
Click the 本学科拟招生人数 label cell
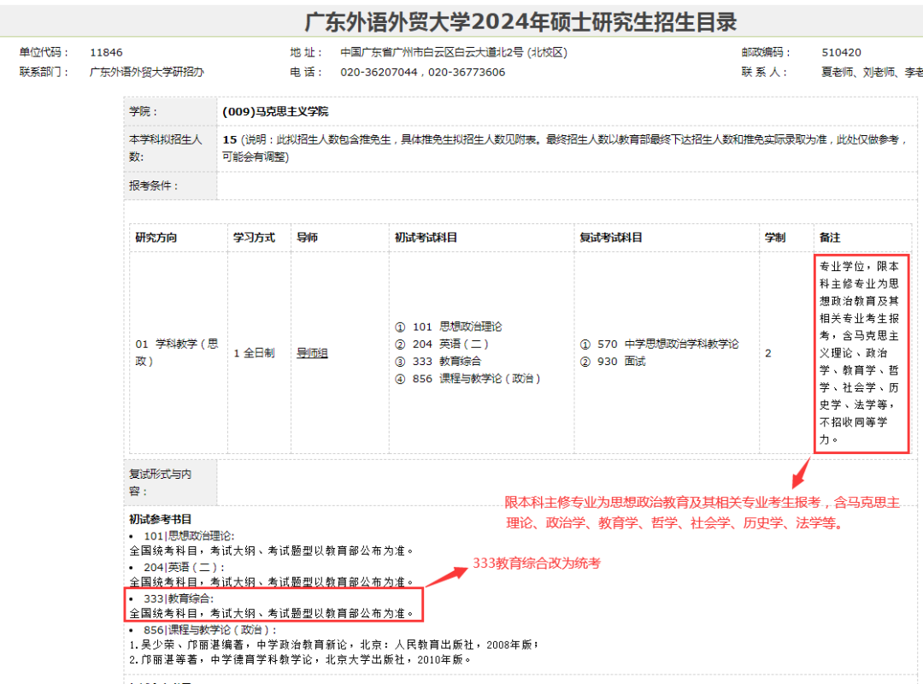(x=170, y=148)
